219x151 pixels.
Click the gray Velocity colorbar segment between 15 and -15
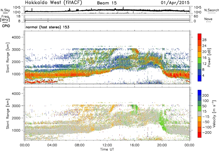click(200, 114)
